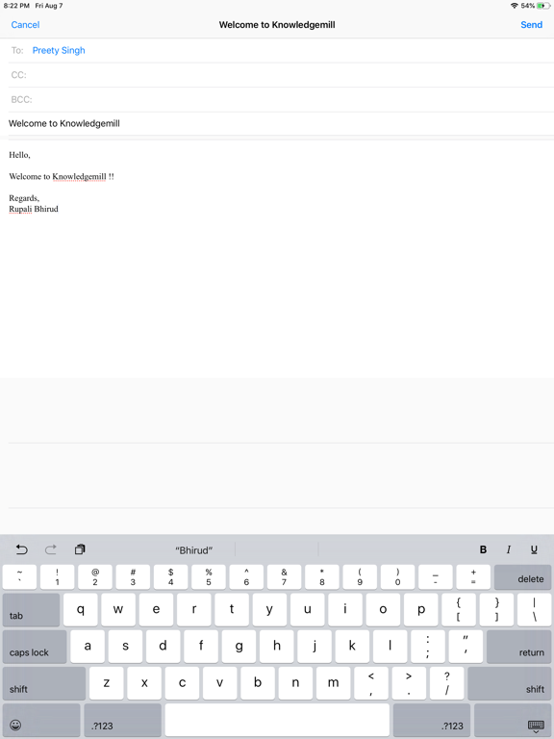Viewport: 554px width, 739px height.
Task: Tap the Wi-Fi icon in status bar
Action: coord(514,6)
